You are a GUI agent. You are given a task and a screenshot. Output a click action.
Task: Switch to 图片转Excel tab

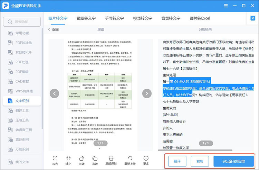click(x=200, y=18)
